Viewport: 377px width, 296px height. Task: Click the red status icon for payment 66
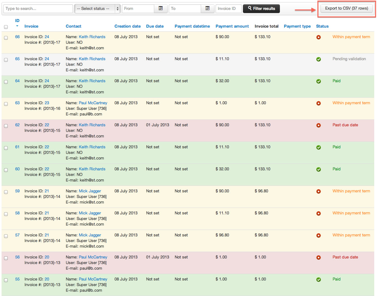[318, 37]
